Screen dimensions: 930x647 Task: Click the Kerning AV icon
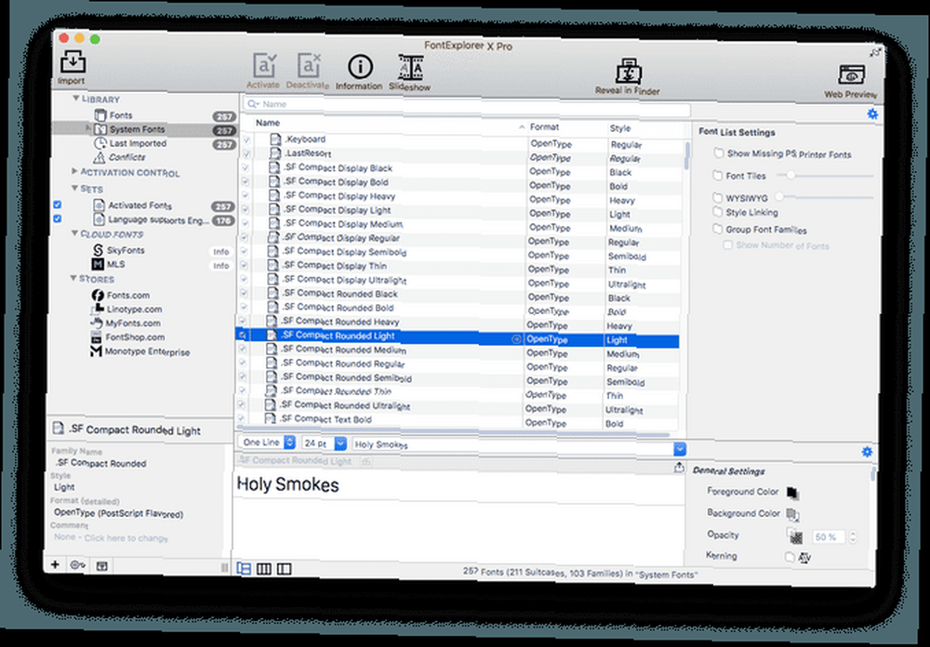(804, 558)
